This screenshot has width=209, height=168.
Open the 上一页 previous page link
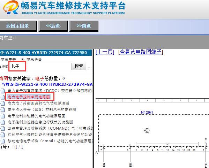pos(105,52)
